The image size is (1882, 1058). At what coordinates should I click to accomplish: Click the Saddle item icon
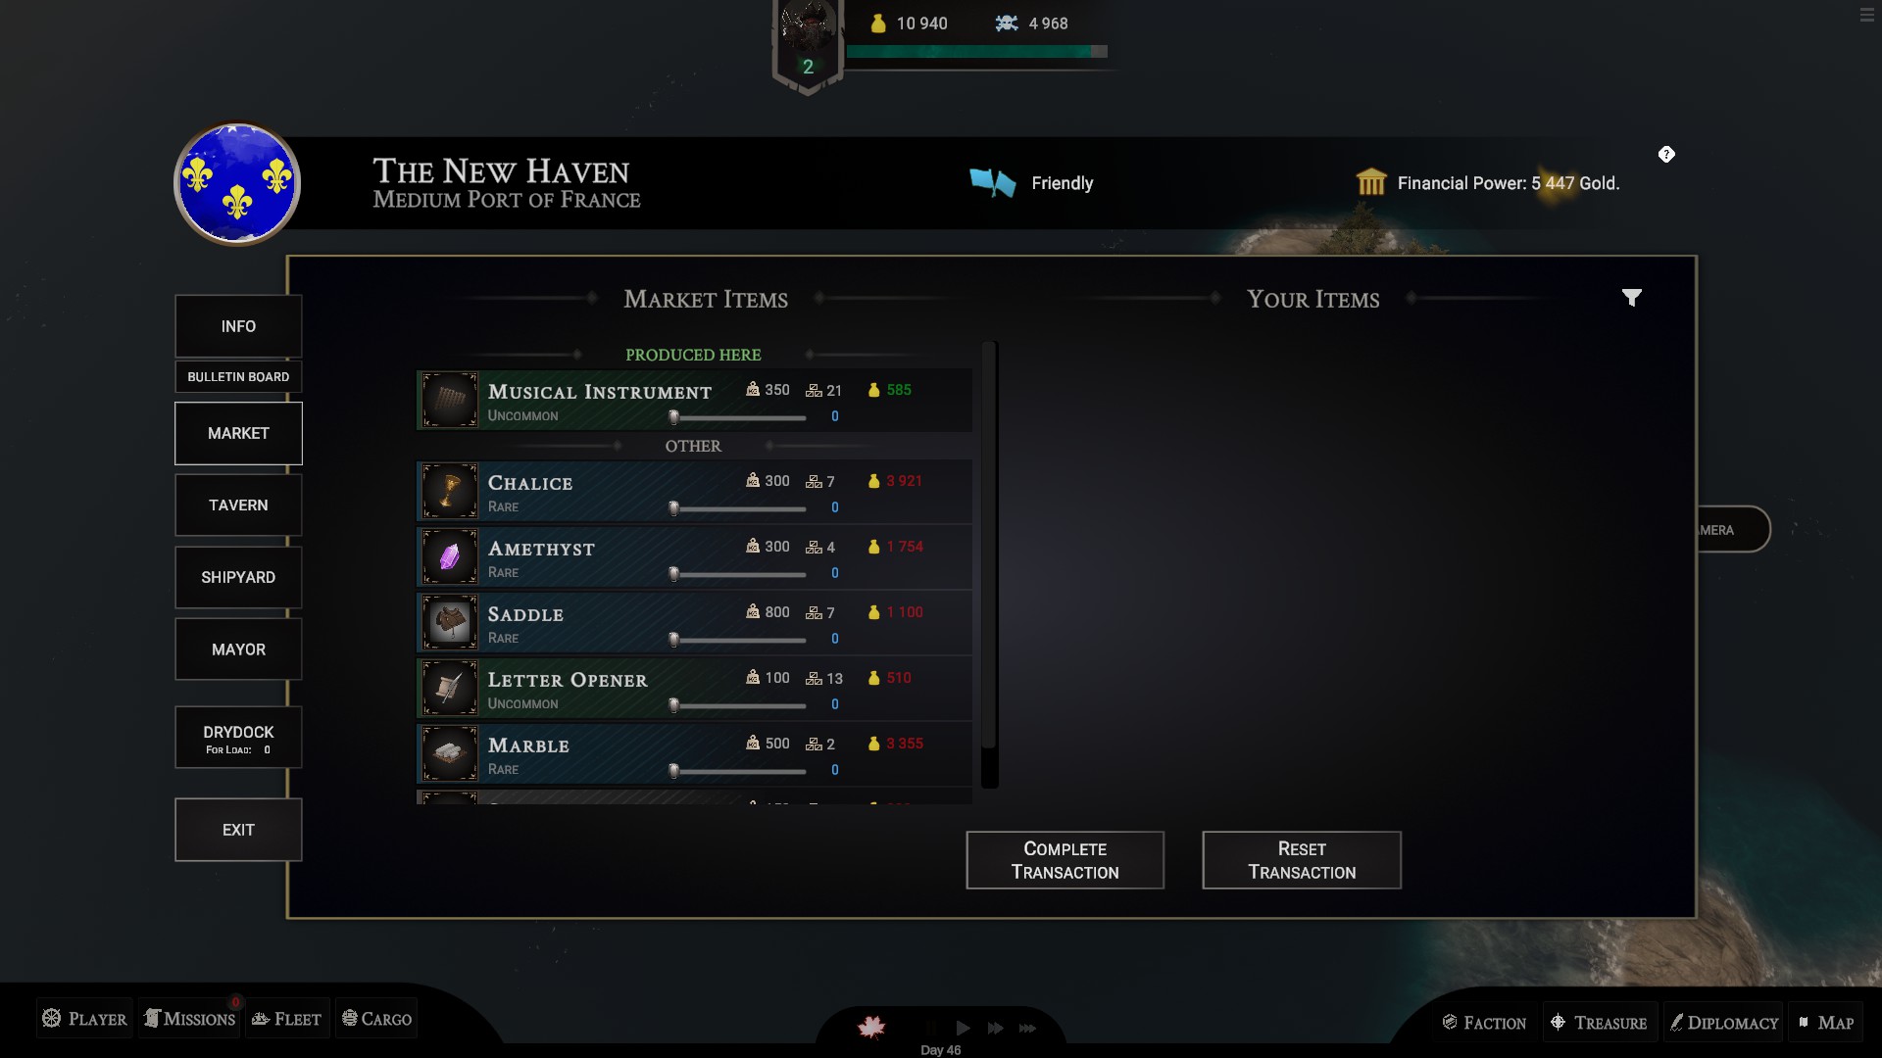(450, 622)
